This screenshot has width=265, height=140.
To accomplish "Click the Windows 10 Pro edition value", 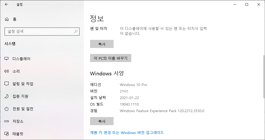I will coord(133,85).
